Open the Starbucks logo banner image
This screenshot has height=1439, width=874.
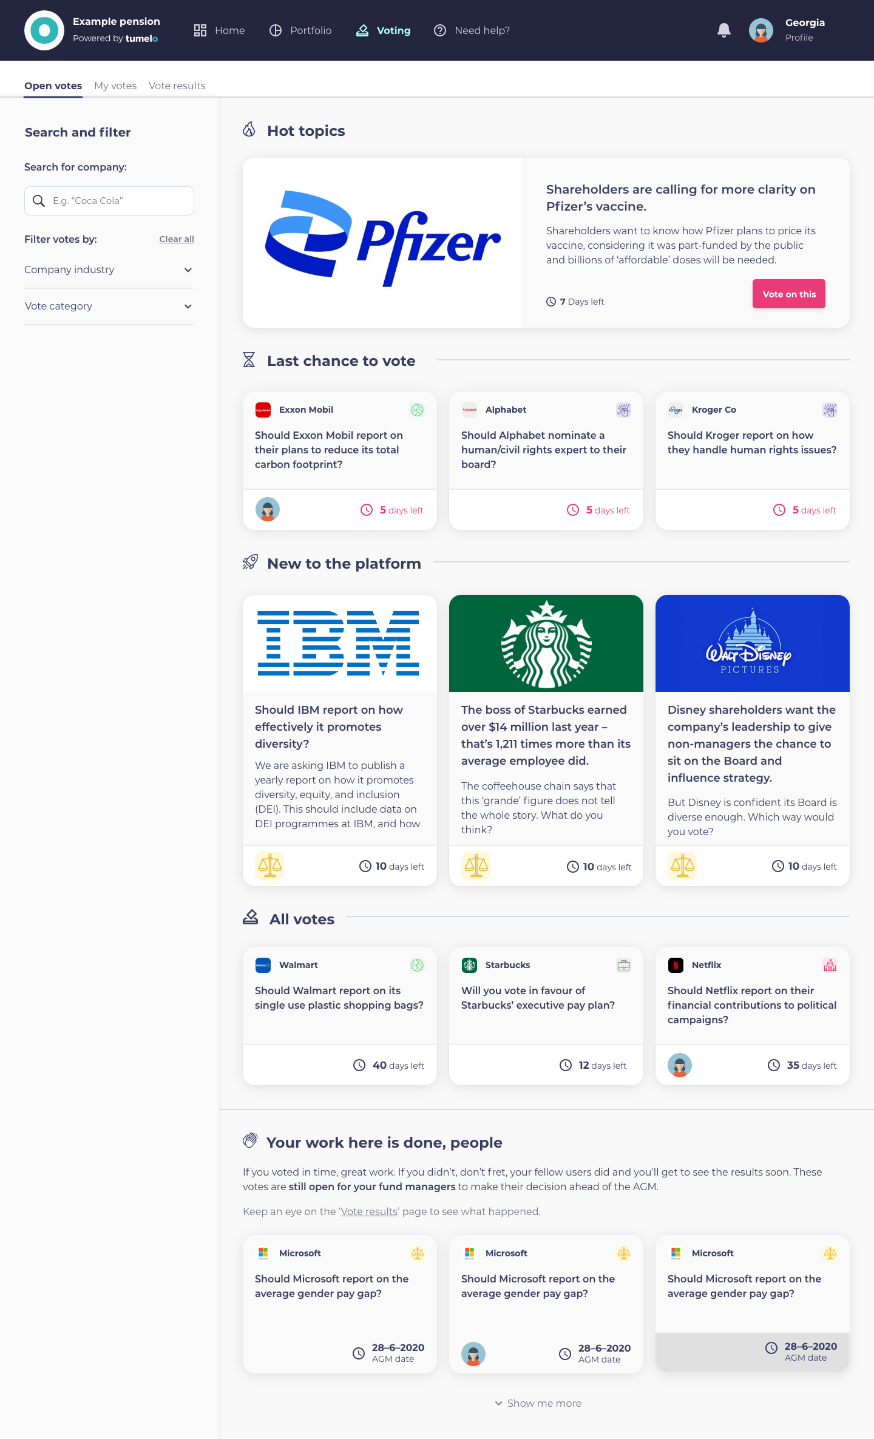[x=546, y=643]
